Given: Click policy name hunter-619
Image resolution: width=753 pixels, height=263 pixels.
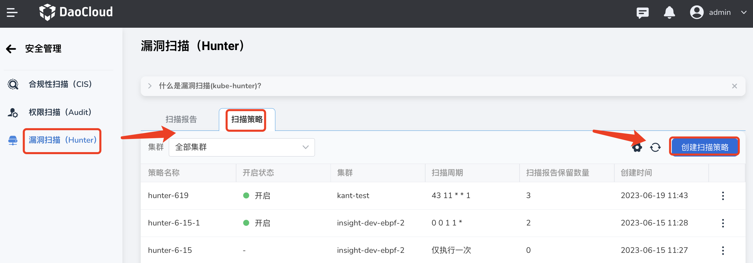Looking at the screenshot, I should coord(168,195).
